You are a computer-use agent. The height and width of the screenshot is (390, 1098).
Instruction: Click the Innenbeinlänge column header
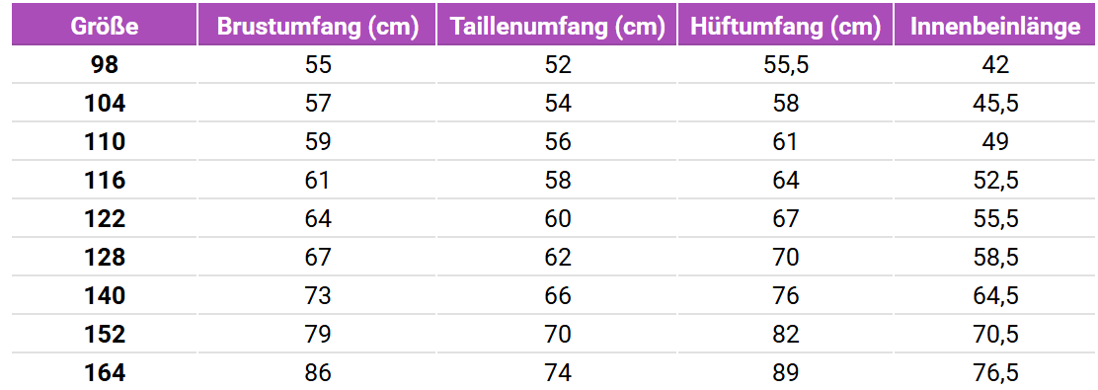[x=995, y=26]
